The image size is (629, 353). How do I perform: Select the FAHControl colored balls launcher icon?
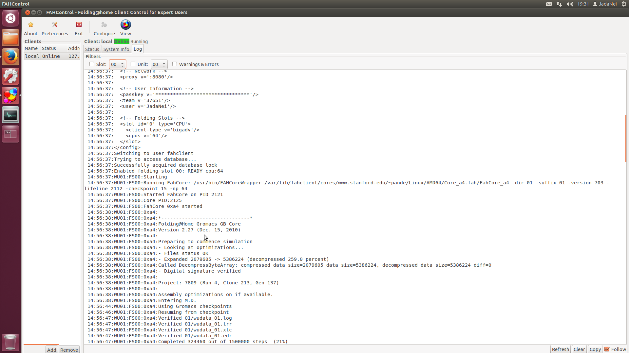10,95
